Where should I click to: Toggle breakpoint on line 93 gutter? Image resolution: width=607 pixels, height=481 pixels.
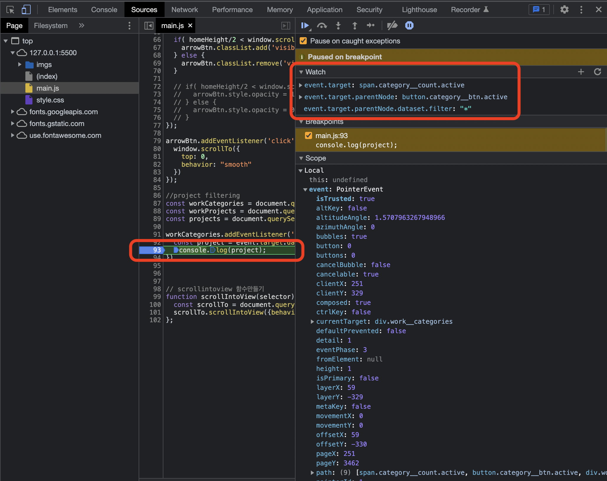coord(156,250)
